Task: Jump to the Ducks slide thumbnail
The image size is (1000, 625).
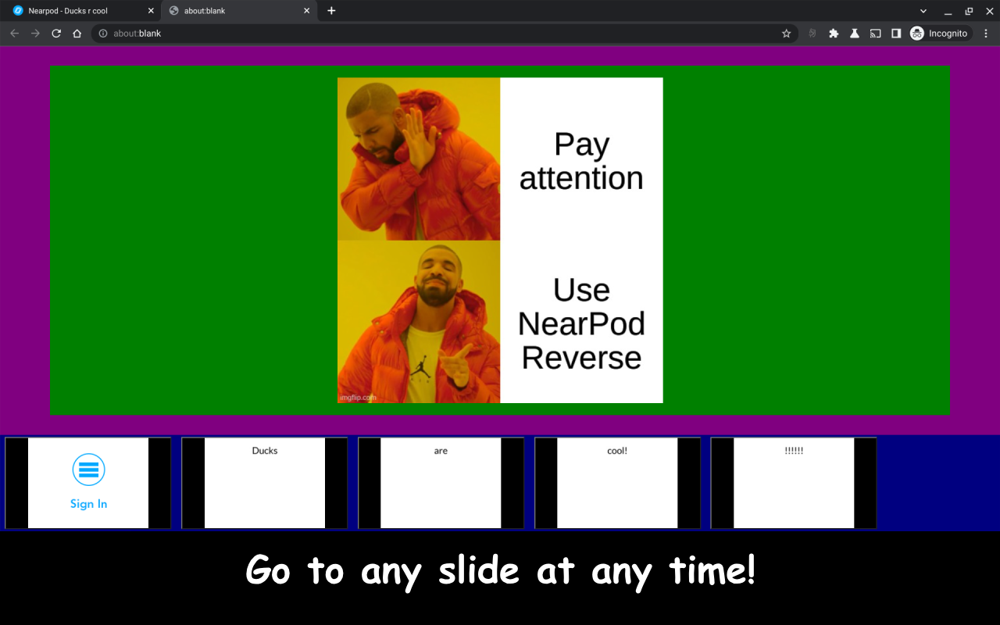Action: point(265,483)
